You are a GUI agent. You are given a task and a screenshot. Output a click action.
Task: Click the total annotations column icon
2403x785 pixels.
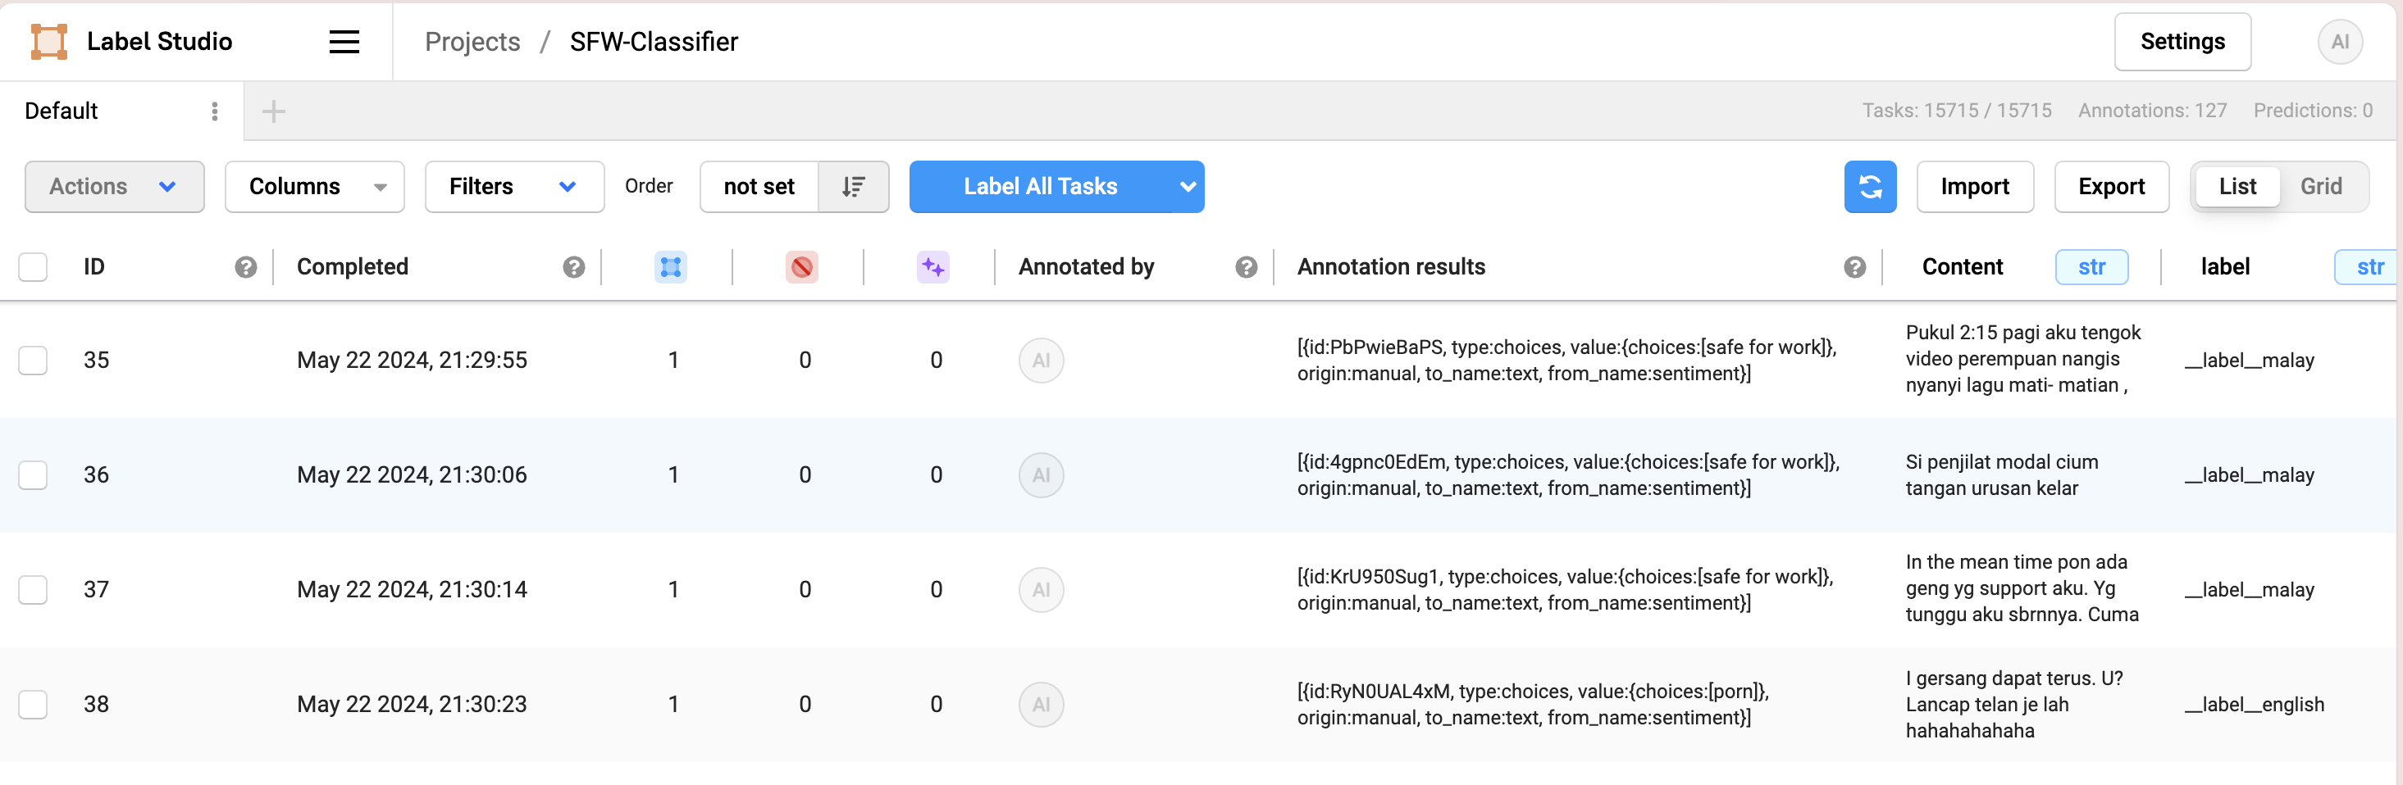point(670,268)
